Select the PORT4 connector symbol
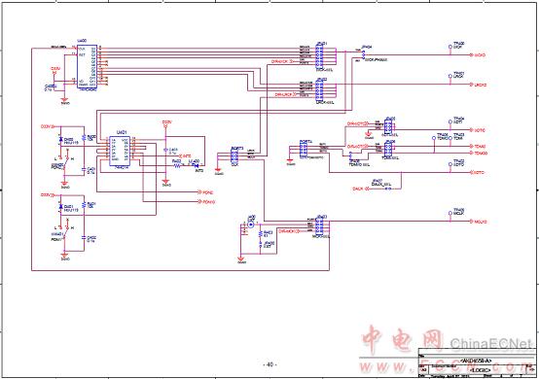Screen dimensions: 539x379 [x=304, y=150]
